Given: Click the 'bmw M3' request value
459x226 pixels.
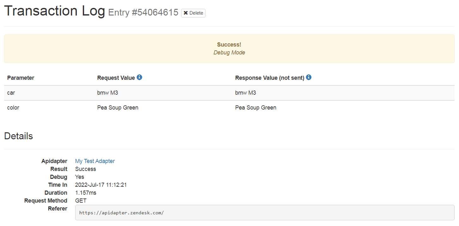Looking at the screenshot, I should 107,93.
